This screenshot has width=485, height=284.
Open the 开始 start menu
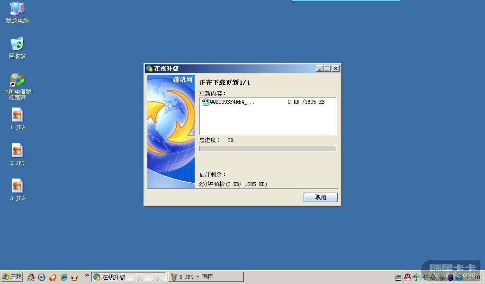point(12,276)
